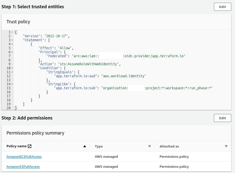
Task: Click the Type column header
Action: tap(99, 146)
